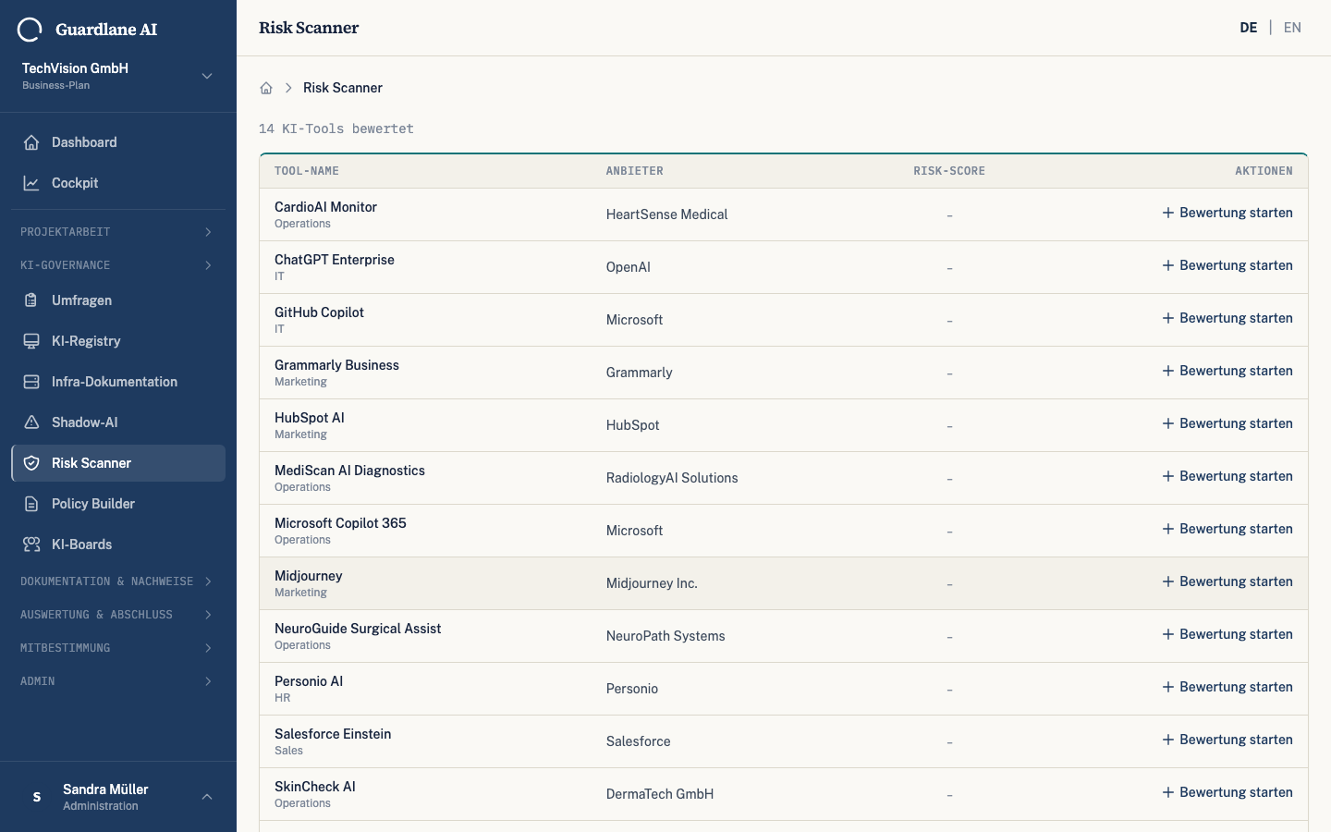Start Bewertung for GitHub Copilot
Viewport: 1331px width, 832px height.
1227,318
